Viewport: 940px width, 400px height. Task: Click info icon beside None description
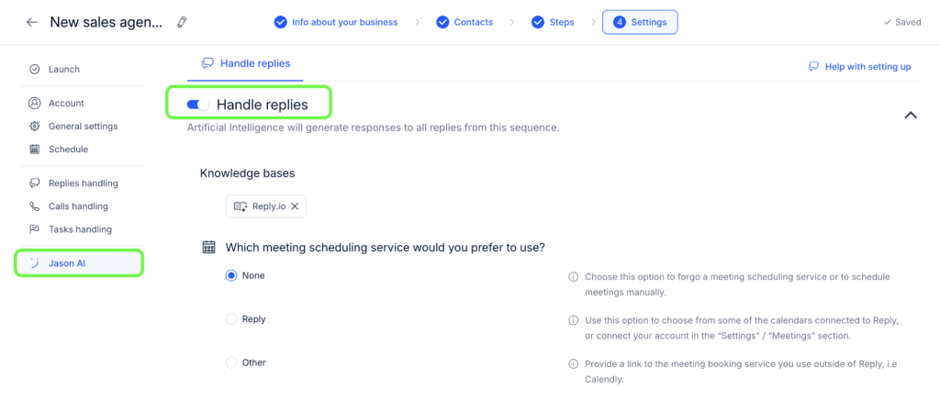point(573,276)
